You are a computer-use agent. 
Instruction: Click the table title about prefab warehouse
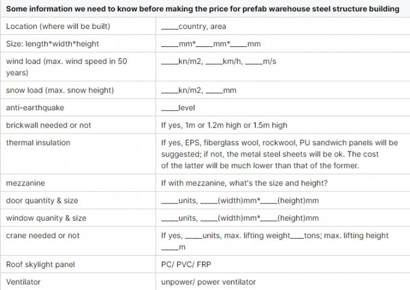pyautogui.click(x=202, y=9)
